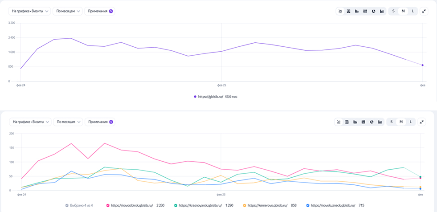
Task: Set top chart size to S
Action: 393,11
